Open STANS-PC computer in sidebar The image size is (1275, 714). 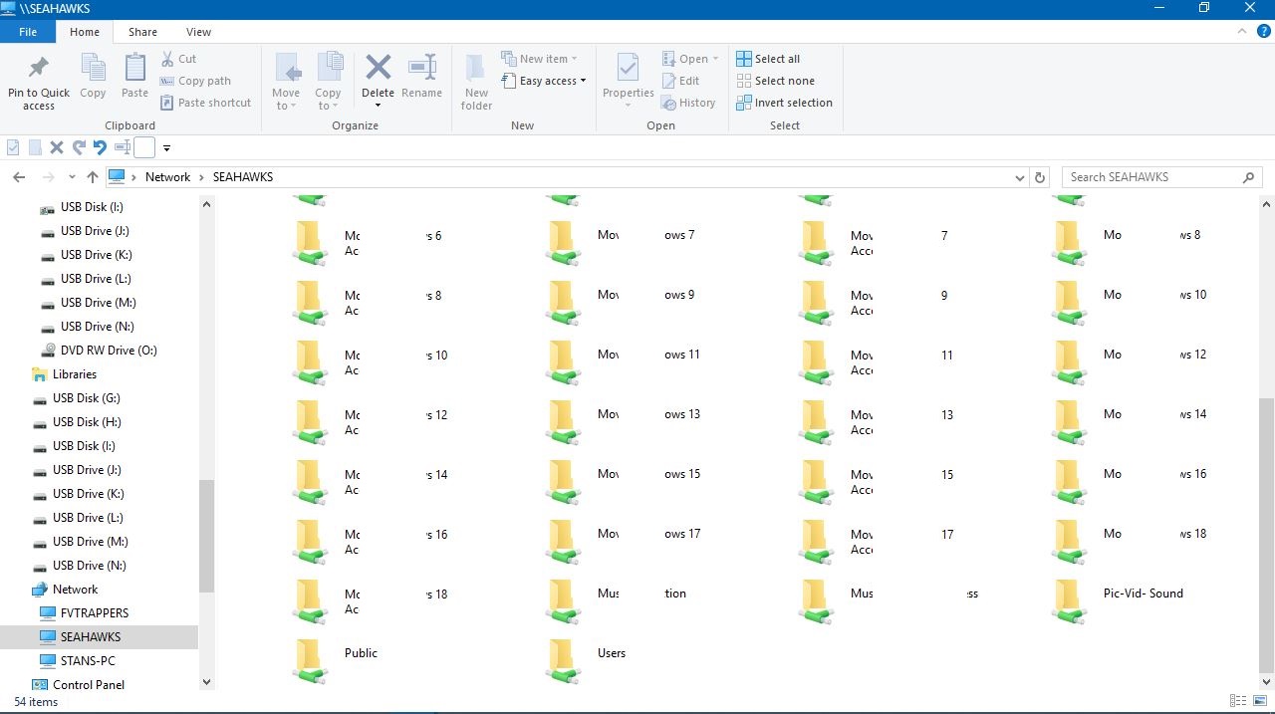[78, 661]
